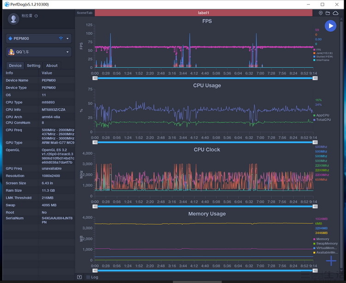The width and height of the screenshot is (346, 283).
Task: Toggle the Log checkbox
Action: click(x=88, y=277)
